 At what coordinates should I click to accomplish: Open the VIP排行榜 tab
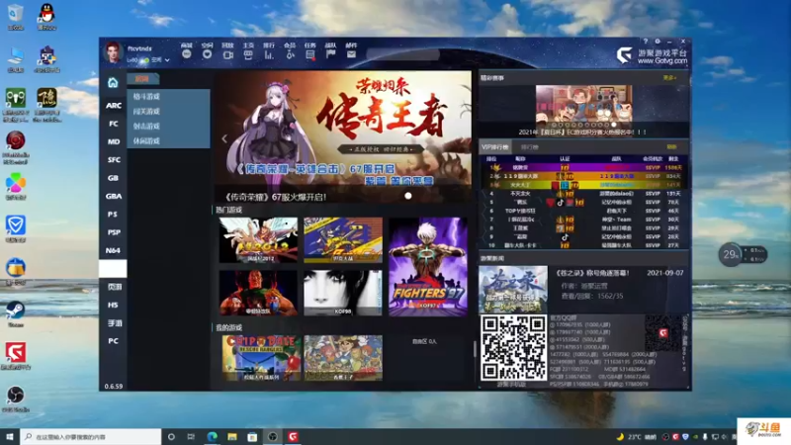495,147
